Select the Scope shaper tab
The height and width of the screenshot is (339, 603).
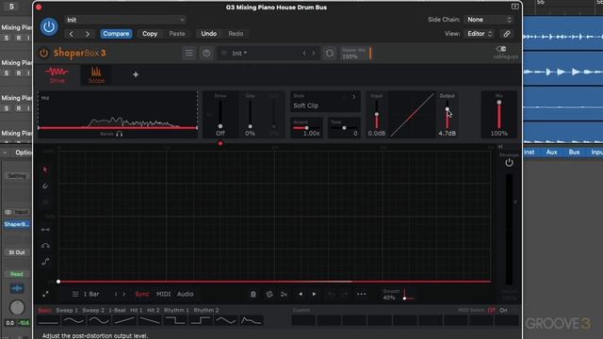96,74
